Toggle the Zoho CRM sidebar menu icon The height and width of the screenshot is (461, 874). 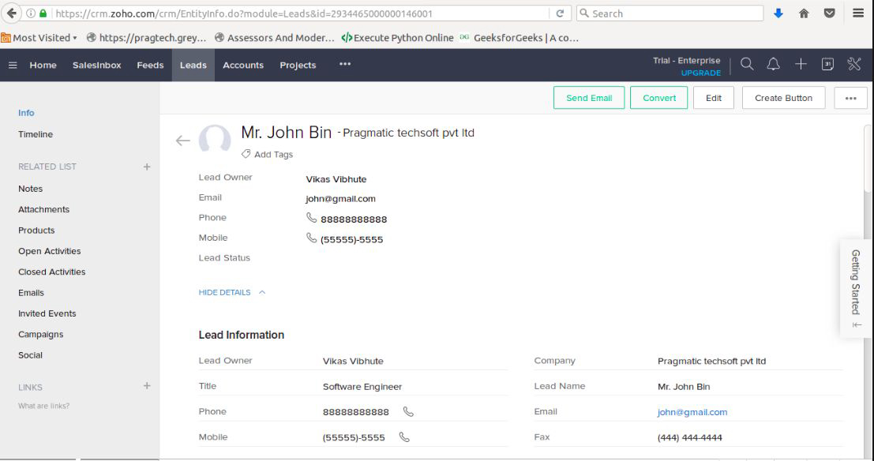point(13,66)
